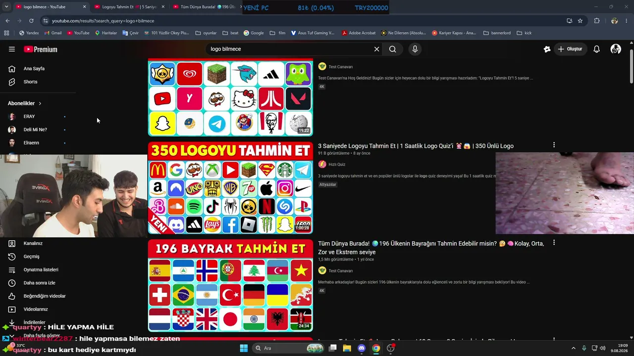The image size is (634, 356).
Task: Close the logo bilmece browser tab
Action: click(84, 7)
